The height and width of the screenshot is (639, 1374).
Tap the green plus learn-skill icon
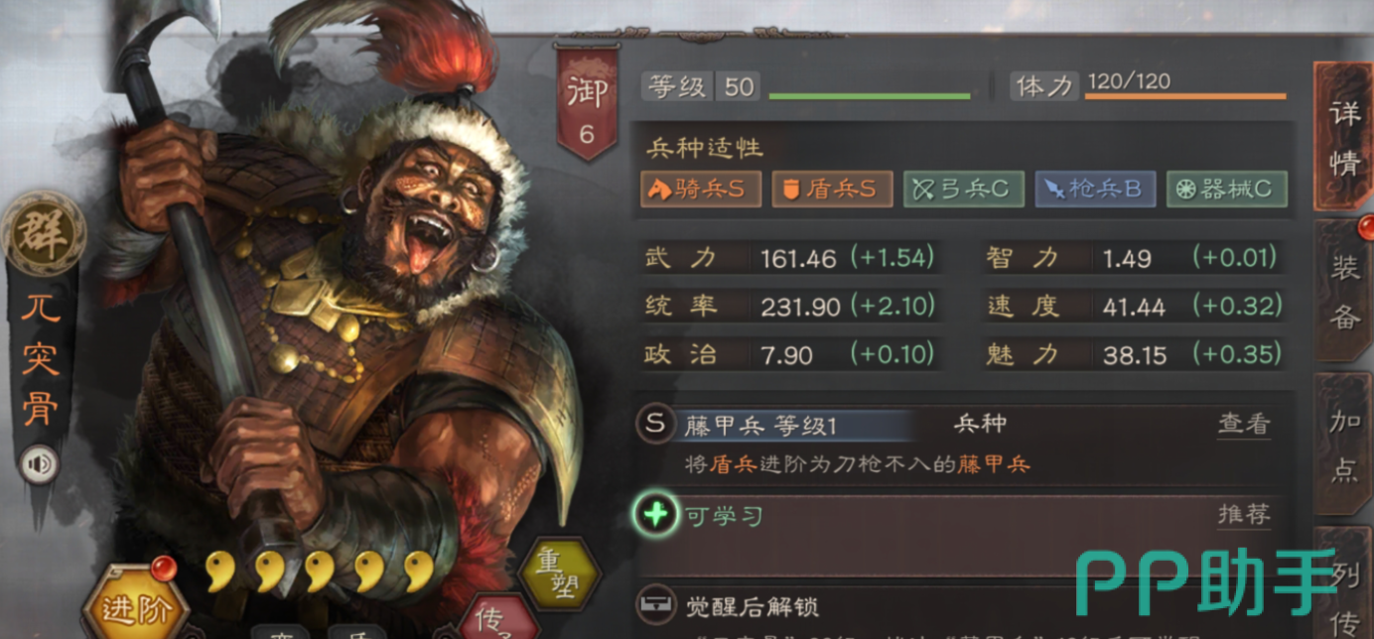[x=655, y=515]
